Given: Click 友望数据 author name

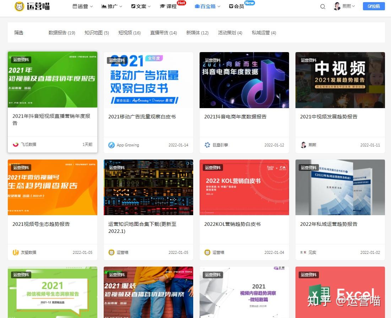Looking at the screenshot, I should (x=29, y=252).
